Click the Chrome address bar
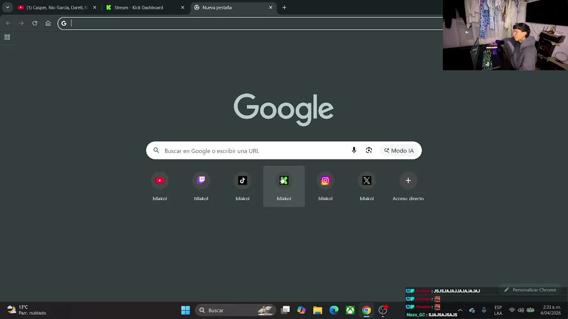 tap(251, 23)
